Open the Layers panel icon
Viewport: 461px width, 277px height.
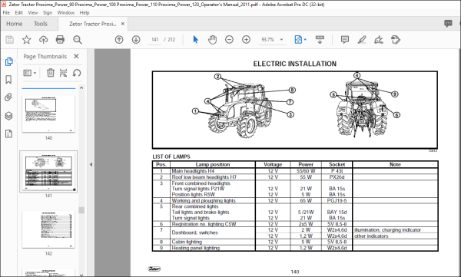click(x=8, y=116)
